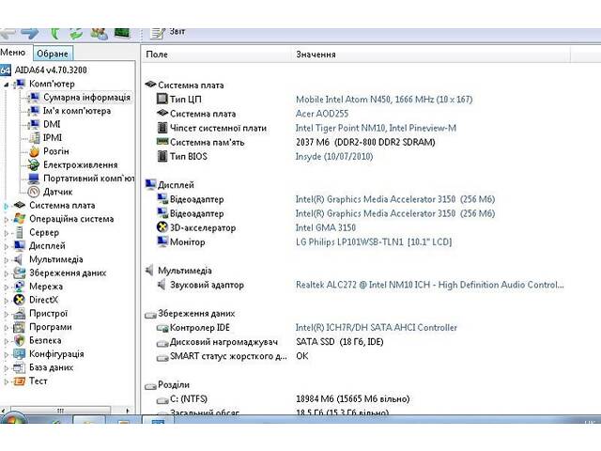Open IPMI tree item
Screen dimensions: 601x451
[53, 138]
